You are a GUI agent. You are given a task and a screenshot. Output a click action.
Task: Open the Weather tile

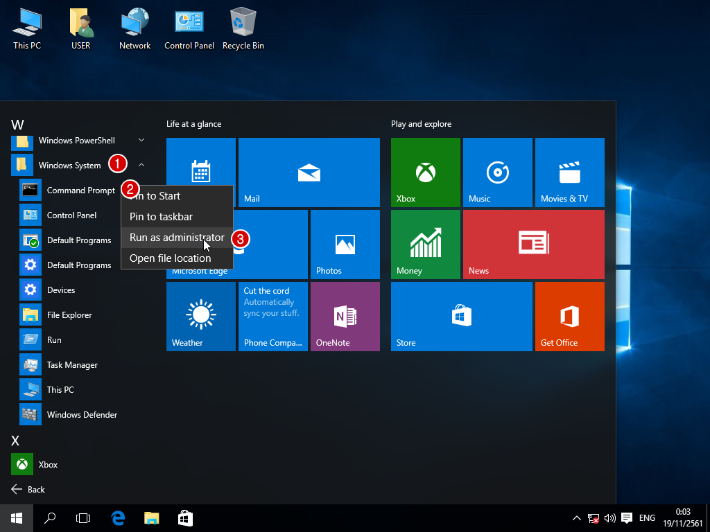[x=200, y=316]
